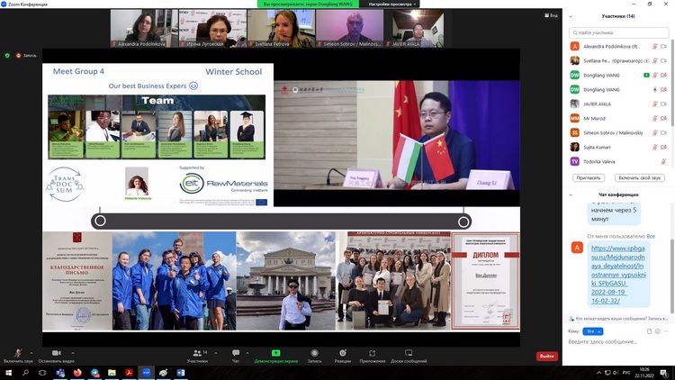
Task: Toggle Остановить видео camera button
Action: (57, 356)
